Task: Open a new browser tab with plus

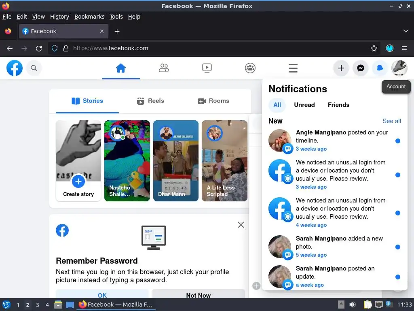Action: tap(117, 32)
